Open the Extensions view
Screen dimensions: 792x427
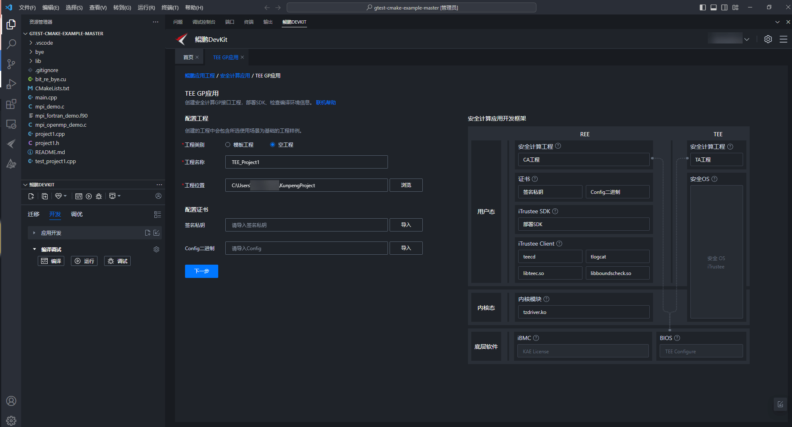point(11,104)
